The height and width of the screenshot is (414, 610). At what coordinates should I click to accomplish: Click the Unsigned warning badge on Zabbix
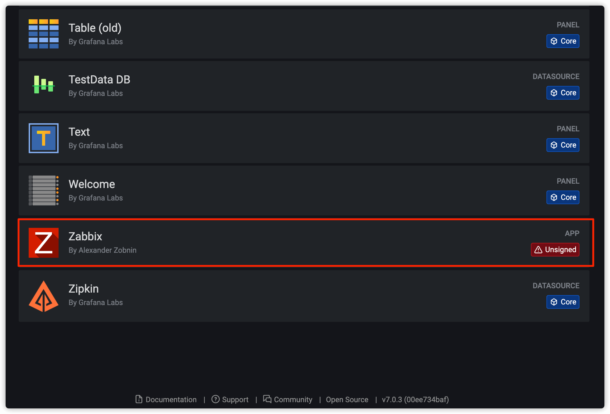pyautogui.click(x=555, y=250)
